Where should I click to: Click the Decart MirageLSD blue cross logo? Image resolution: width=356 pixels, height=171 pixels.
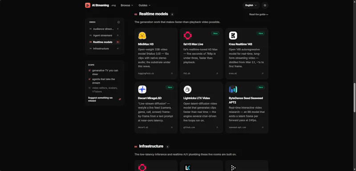coord(142,89)
